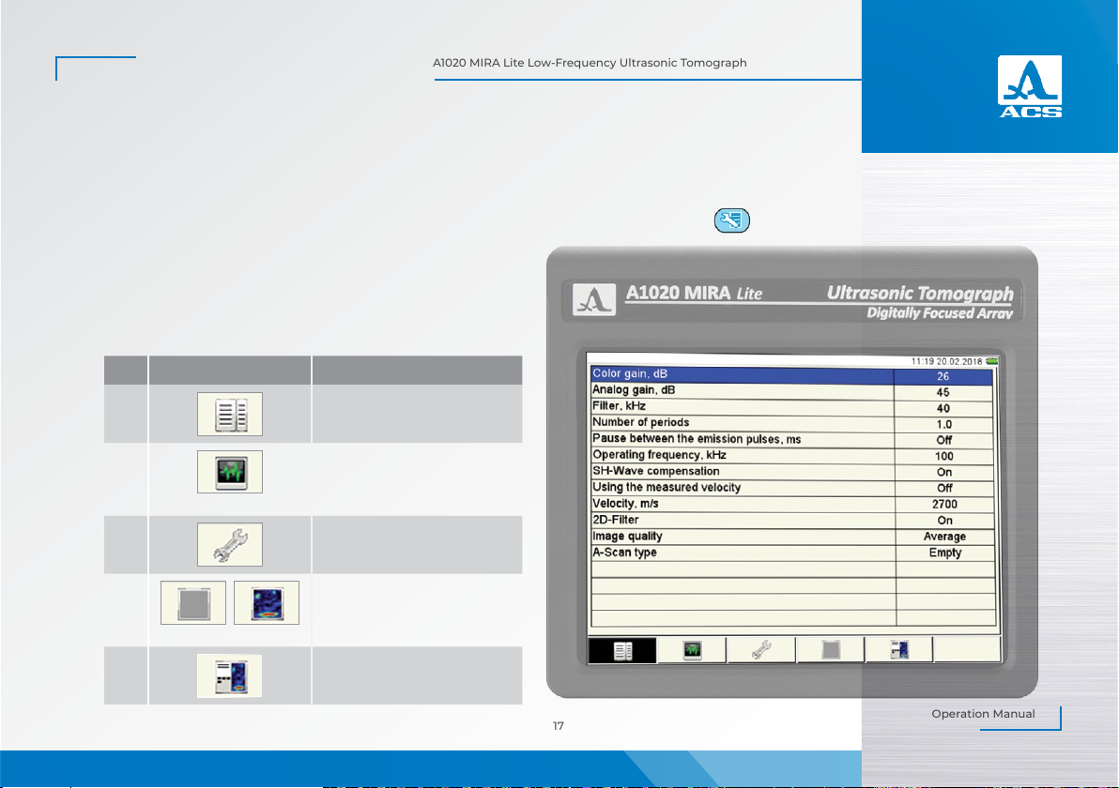Select the 'Color gain, dB' row label
1119x788 pixels.
point(630,373)
